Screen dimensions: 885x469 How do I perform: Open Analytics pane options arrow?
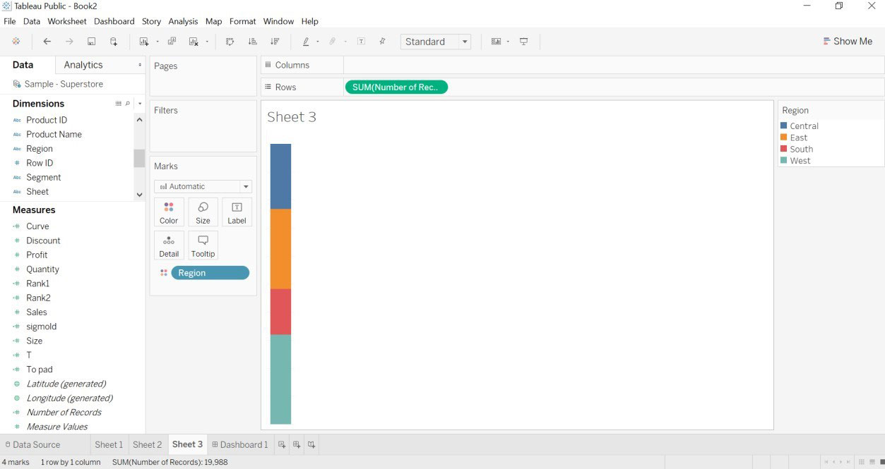pyautogui.click(x=140, y=65)
